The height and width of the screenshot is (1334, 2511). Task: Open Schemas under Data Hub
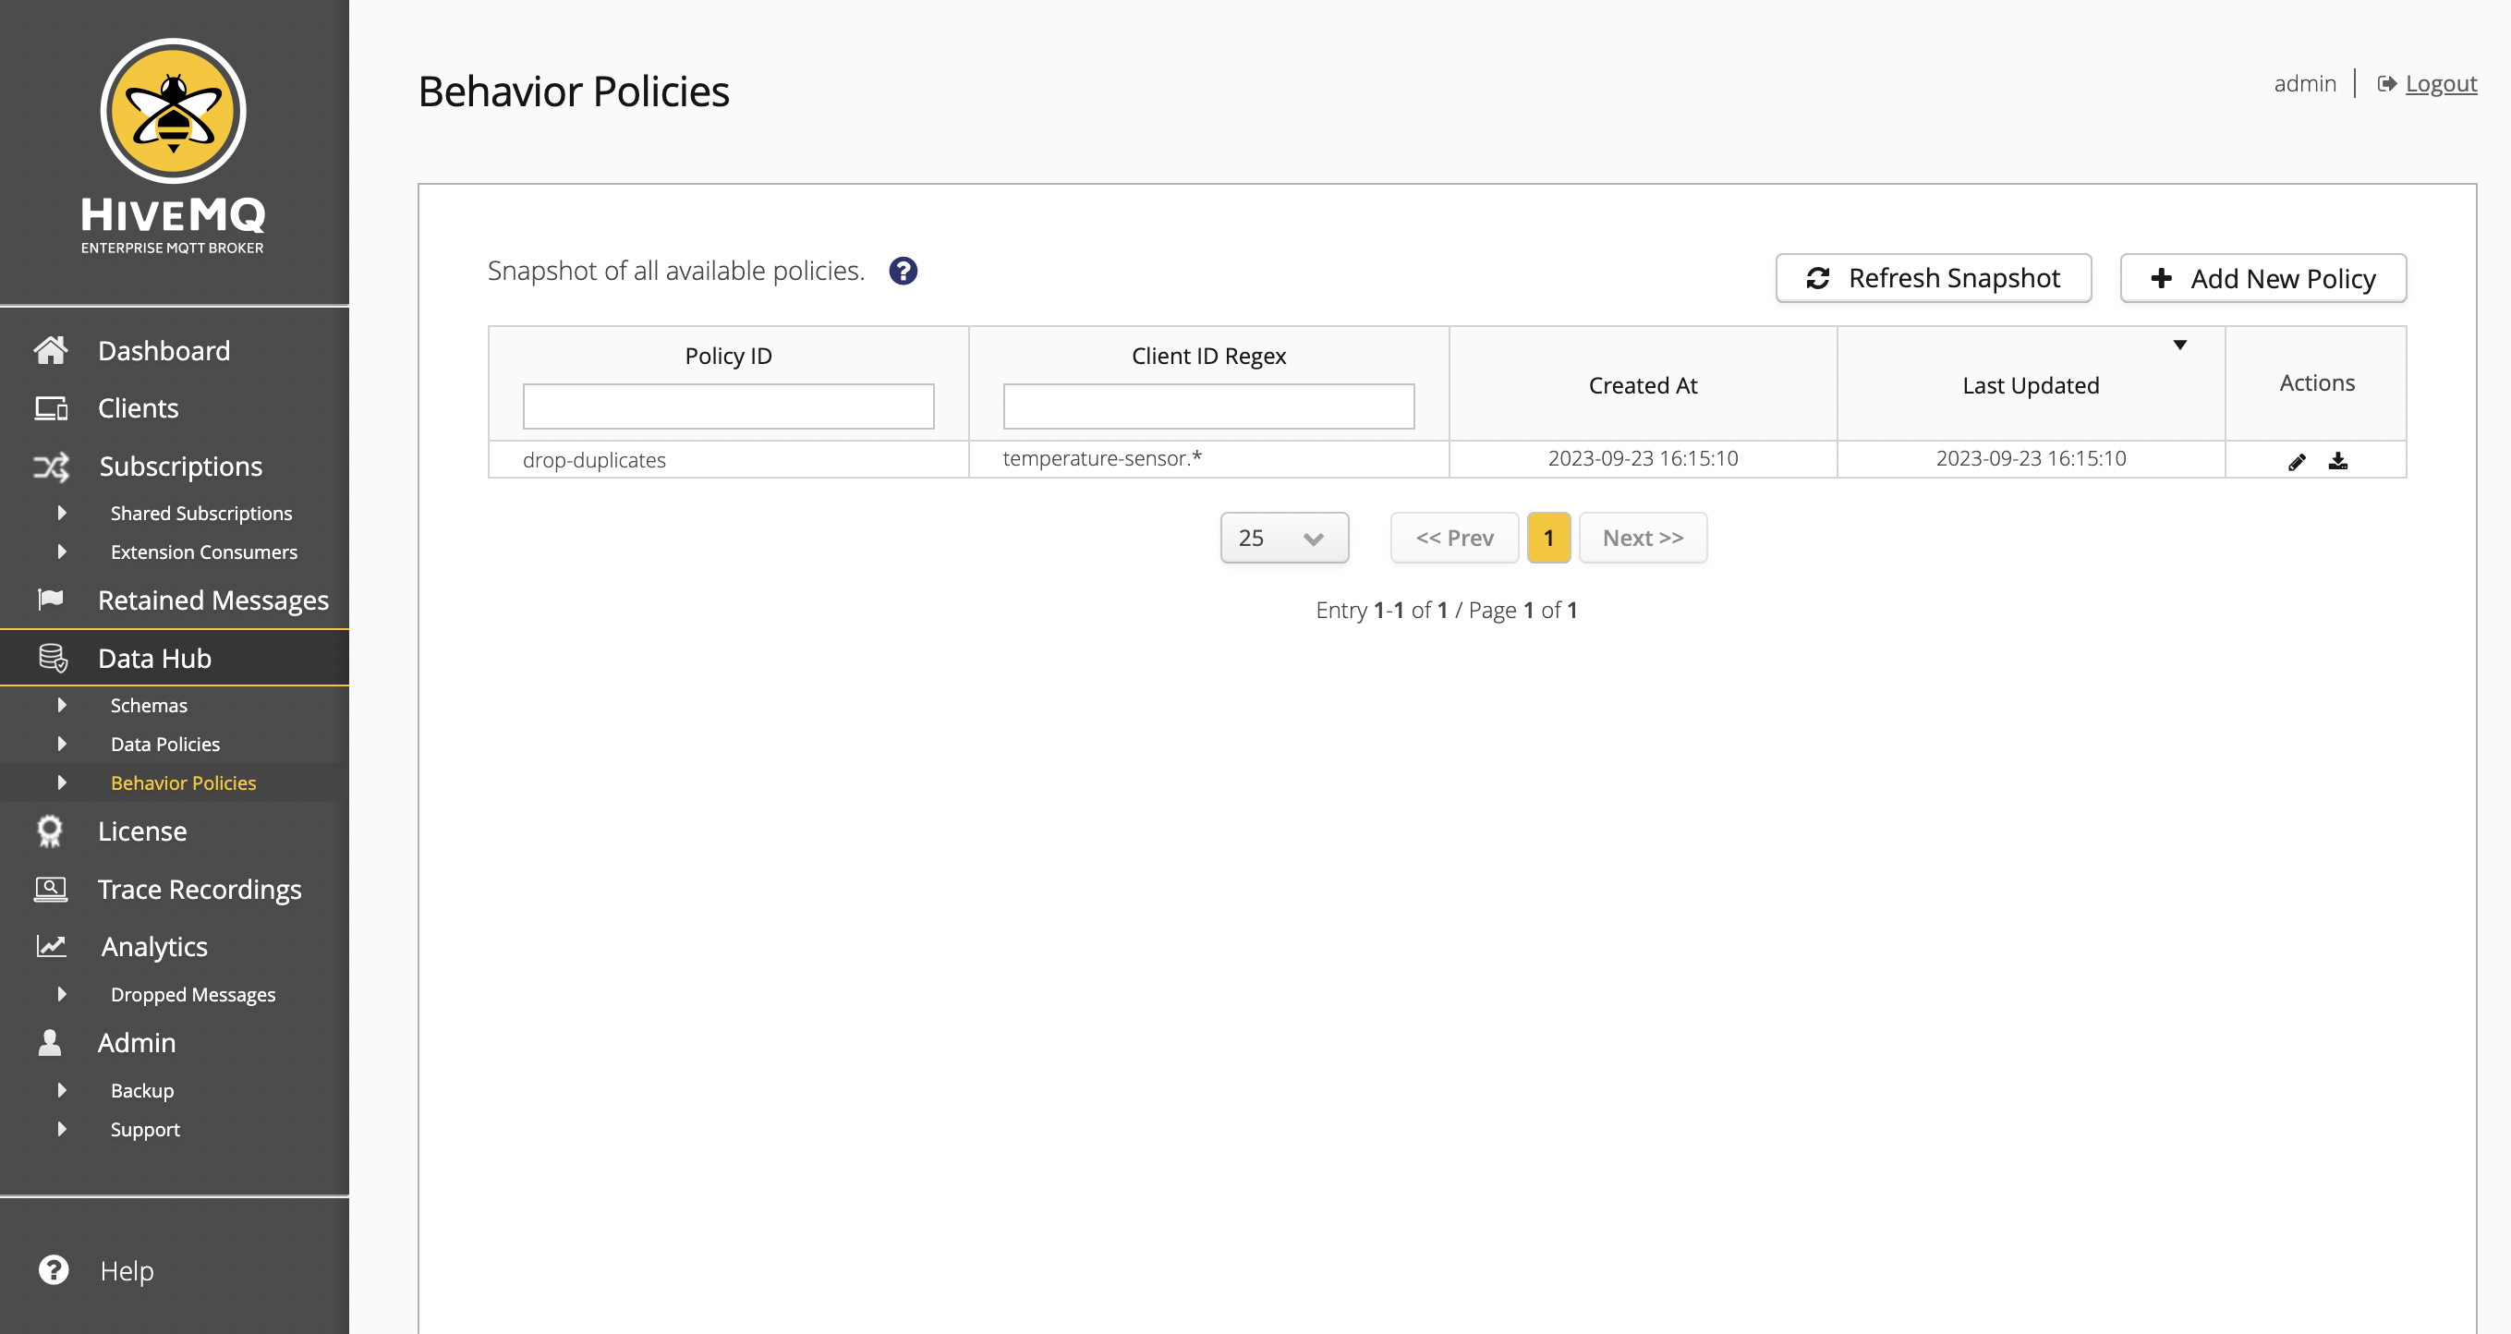click(150, 704)
